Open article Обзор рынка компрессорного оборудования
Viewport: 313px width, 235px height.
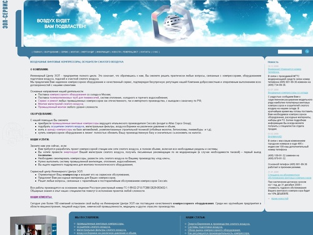tap(214, 230)
